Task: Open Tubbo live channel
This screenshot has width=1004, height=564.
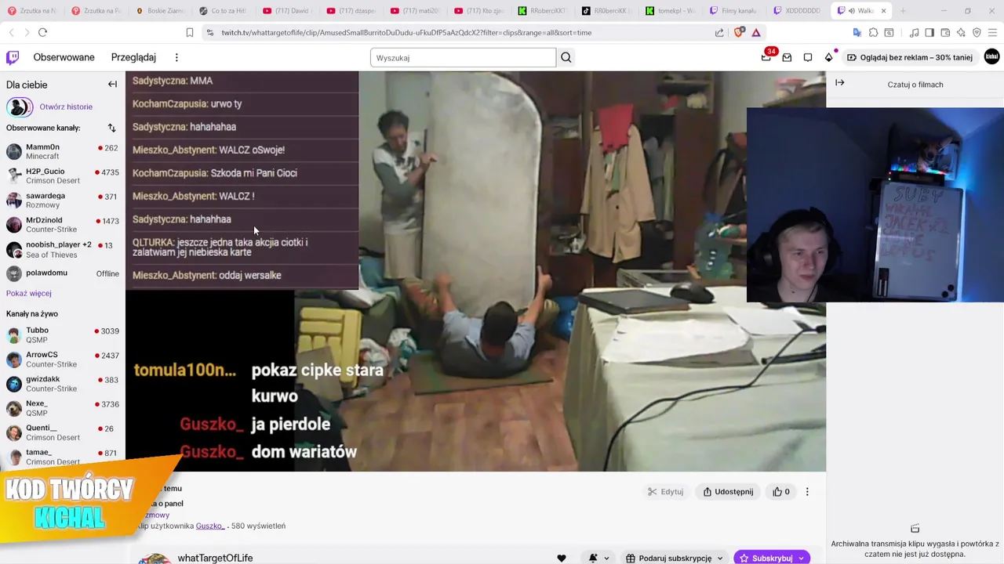Action: point(62,334)
